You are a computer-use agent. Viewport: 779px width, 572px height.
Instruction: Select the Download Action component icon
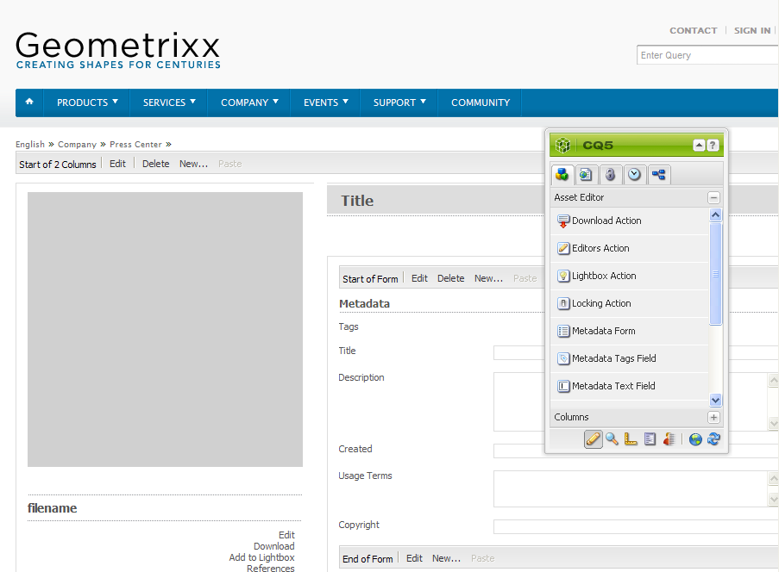coord(562,221)
